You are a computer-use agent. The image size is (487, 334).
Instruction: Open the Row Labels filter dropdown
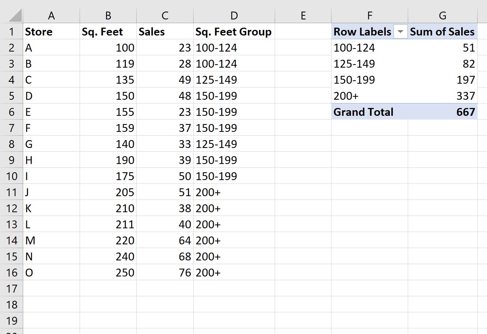400,32
